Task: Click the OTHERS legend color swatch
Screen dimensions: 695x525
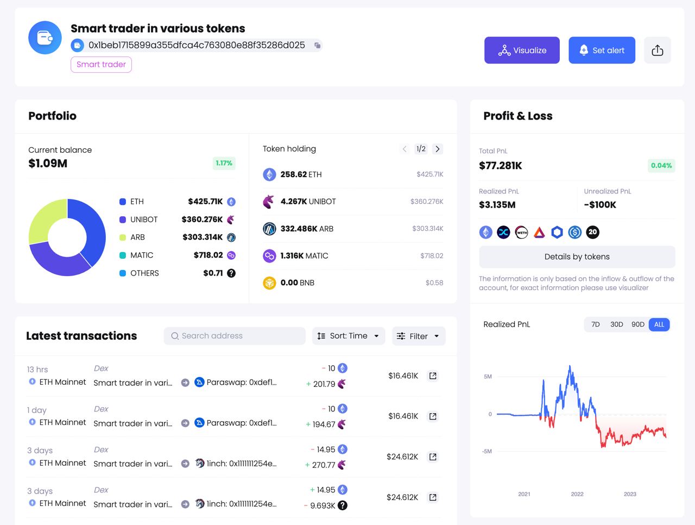Action: (123, 273)
